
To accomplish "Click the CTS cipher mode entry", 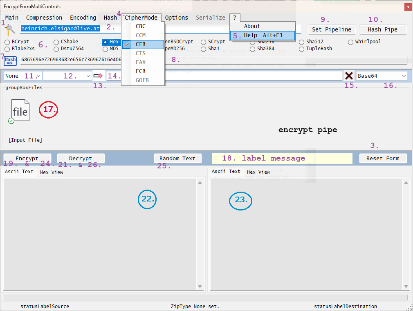I will tap(143, 53).
